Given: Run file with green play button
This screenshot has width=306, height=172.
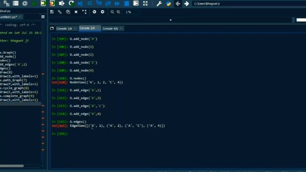Looking at the screenshot, I should tap(34, 3).
